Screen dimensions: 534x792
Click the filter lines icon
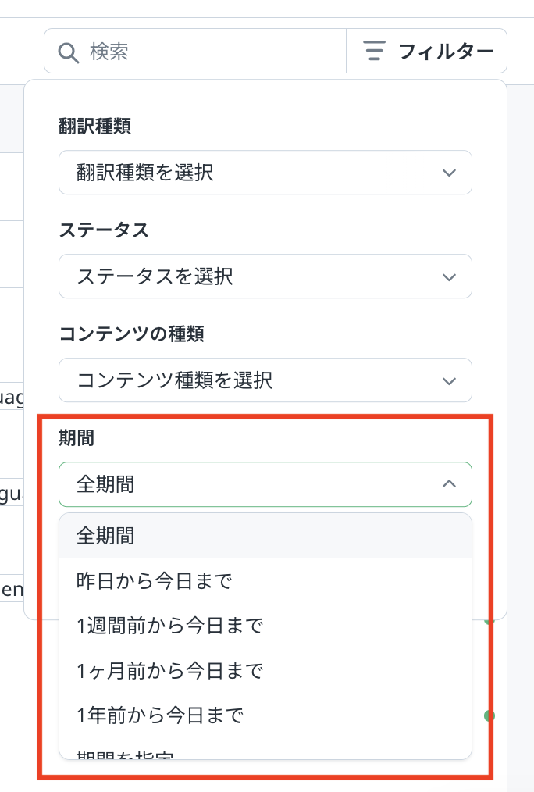374,51
